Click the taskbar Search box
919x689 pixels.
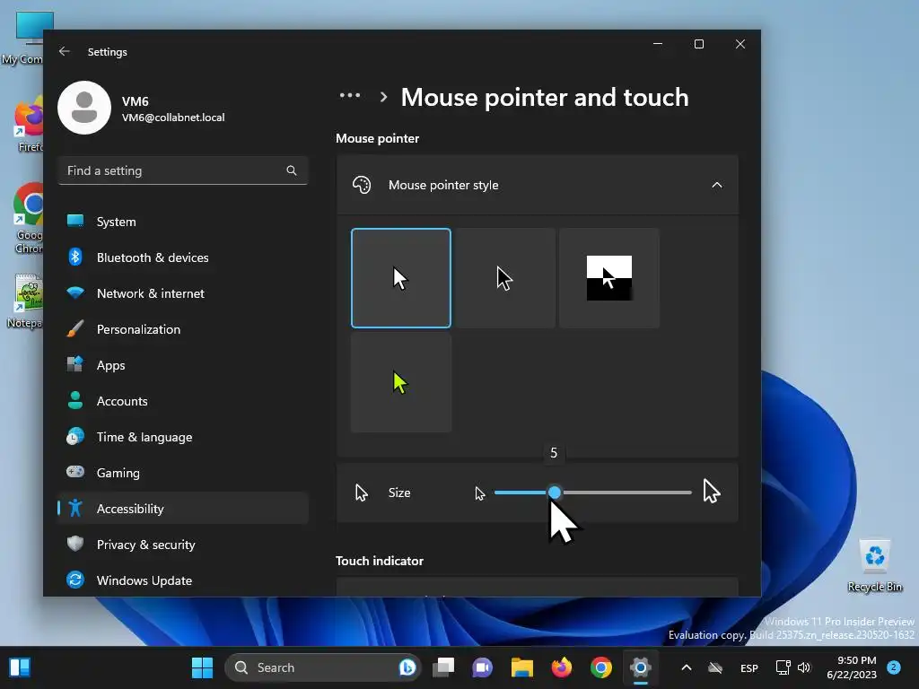[322, 667]
